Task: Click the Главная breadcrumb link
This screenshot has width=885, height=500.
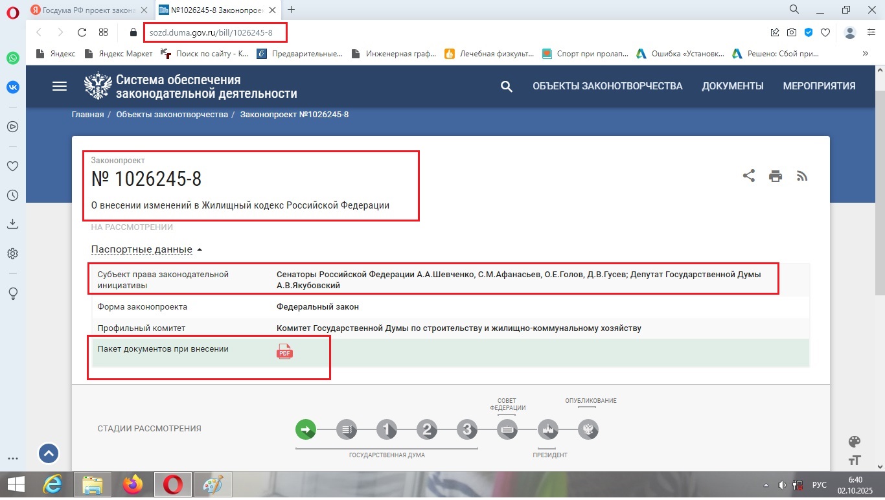Action: [87, 115]
